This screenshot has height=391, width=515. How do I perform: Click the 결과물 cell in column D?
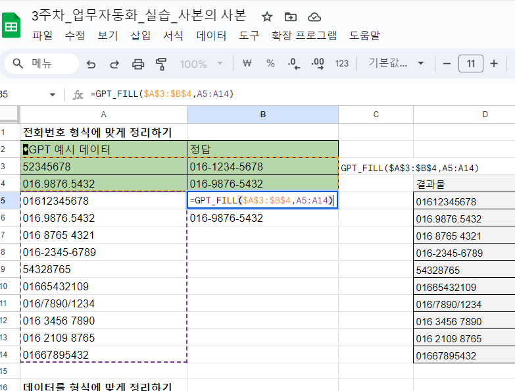464,184
